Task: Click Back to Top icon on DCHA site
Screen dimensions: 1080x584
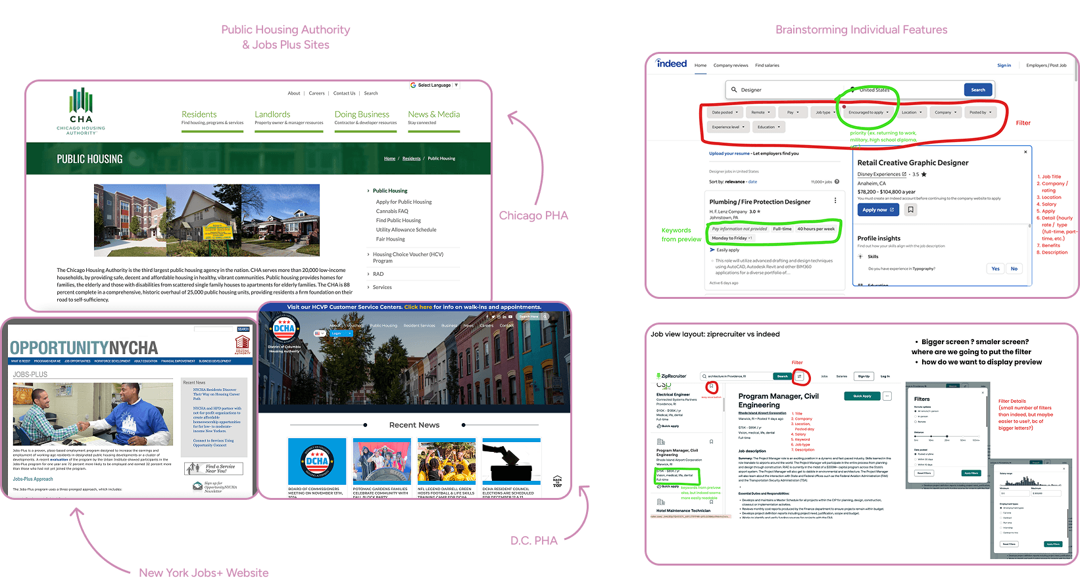Action: (557, 482)
